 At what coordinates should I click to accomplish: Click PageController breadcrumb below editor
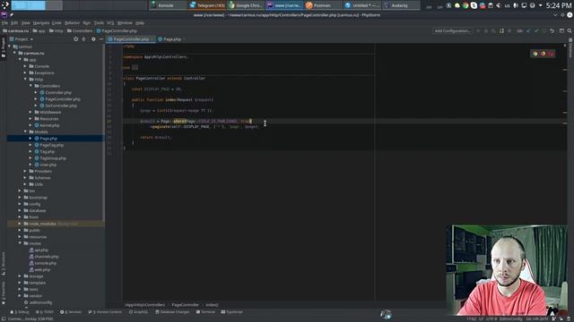click(186, 305)
